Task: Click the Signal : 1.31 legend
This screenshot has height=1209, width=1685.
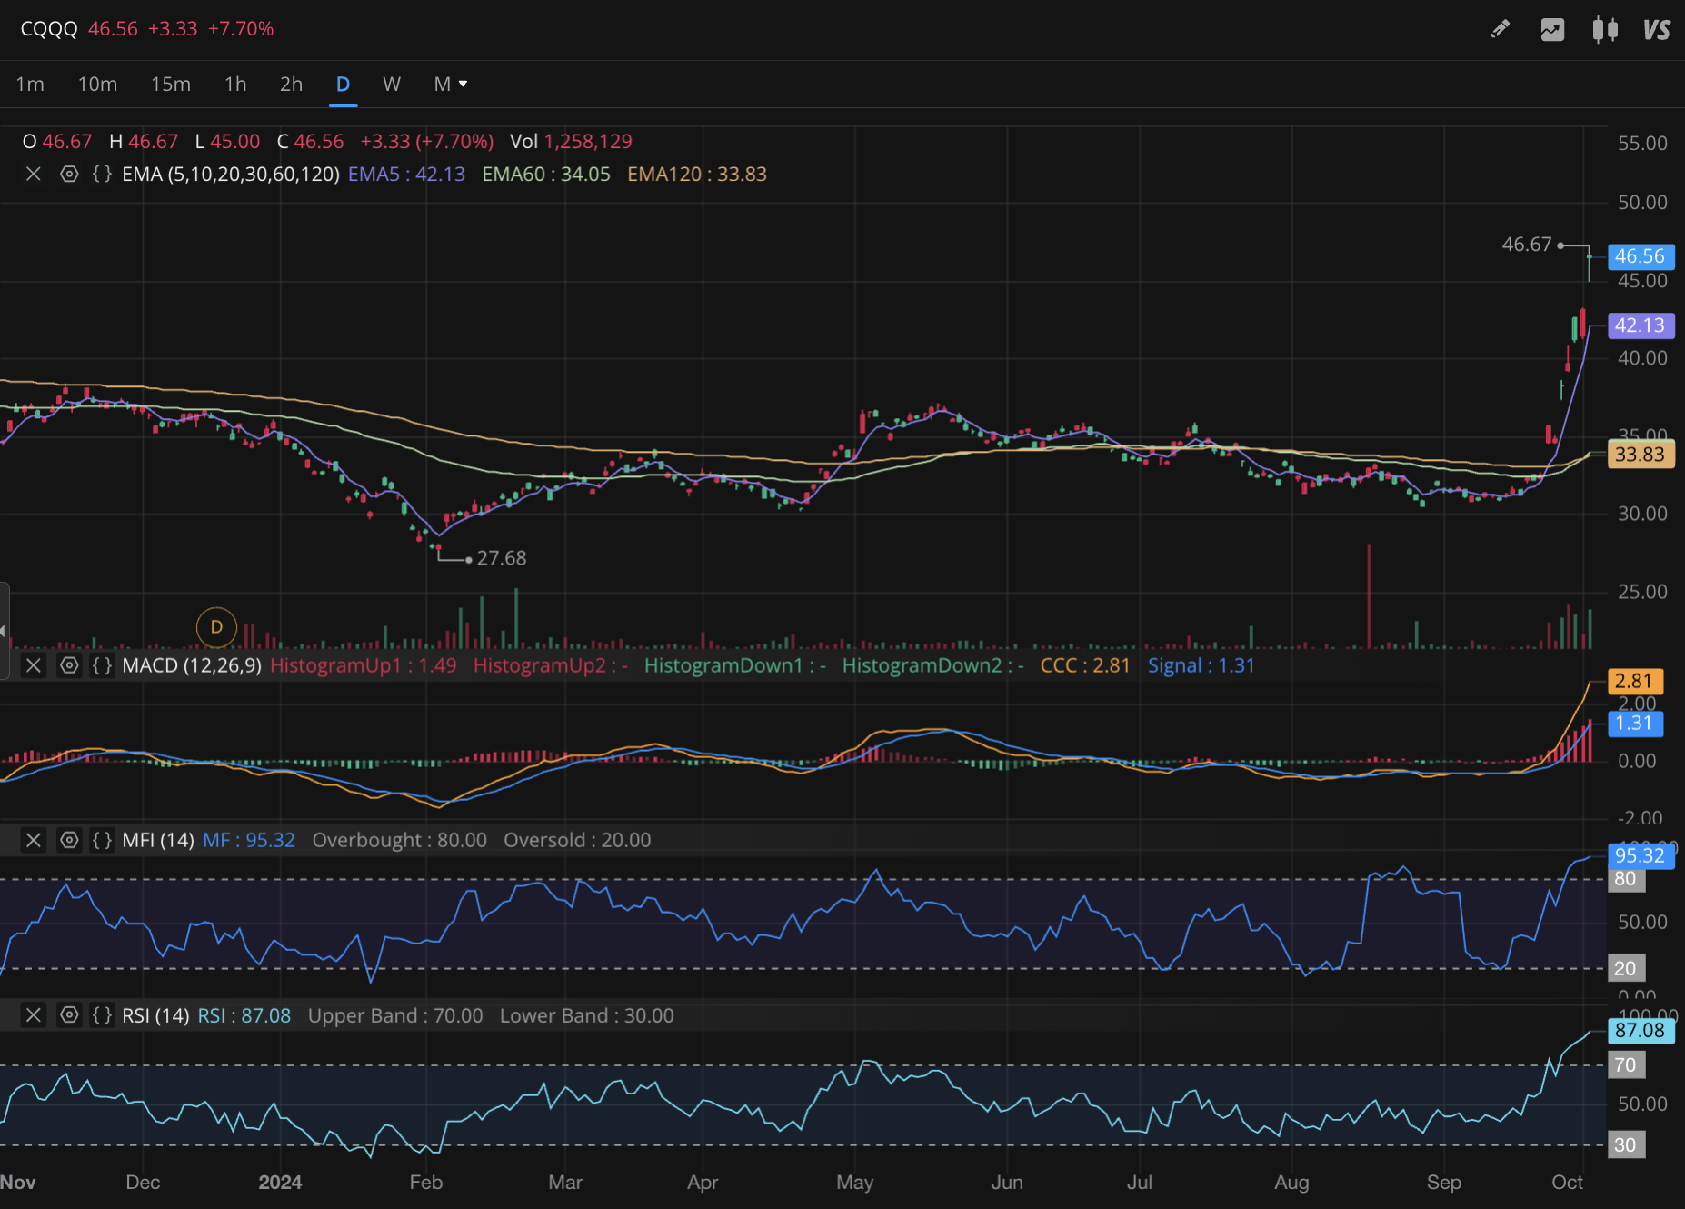Action: point(1201,665)
